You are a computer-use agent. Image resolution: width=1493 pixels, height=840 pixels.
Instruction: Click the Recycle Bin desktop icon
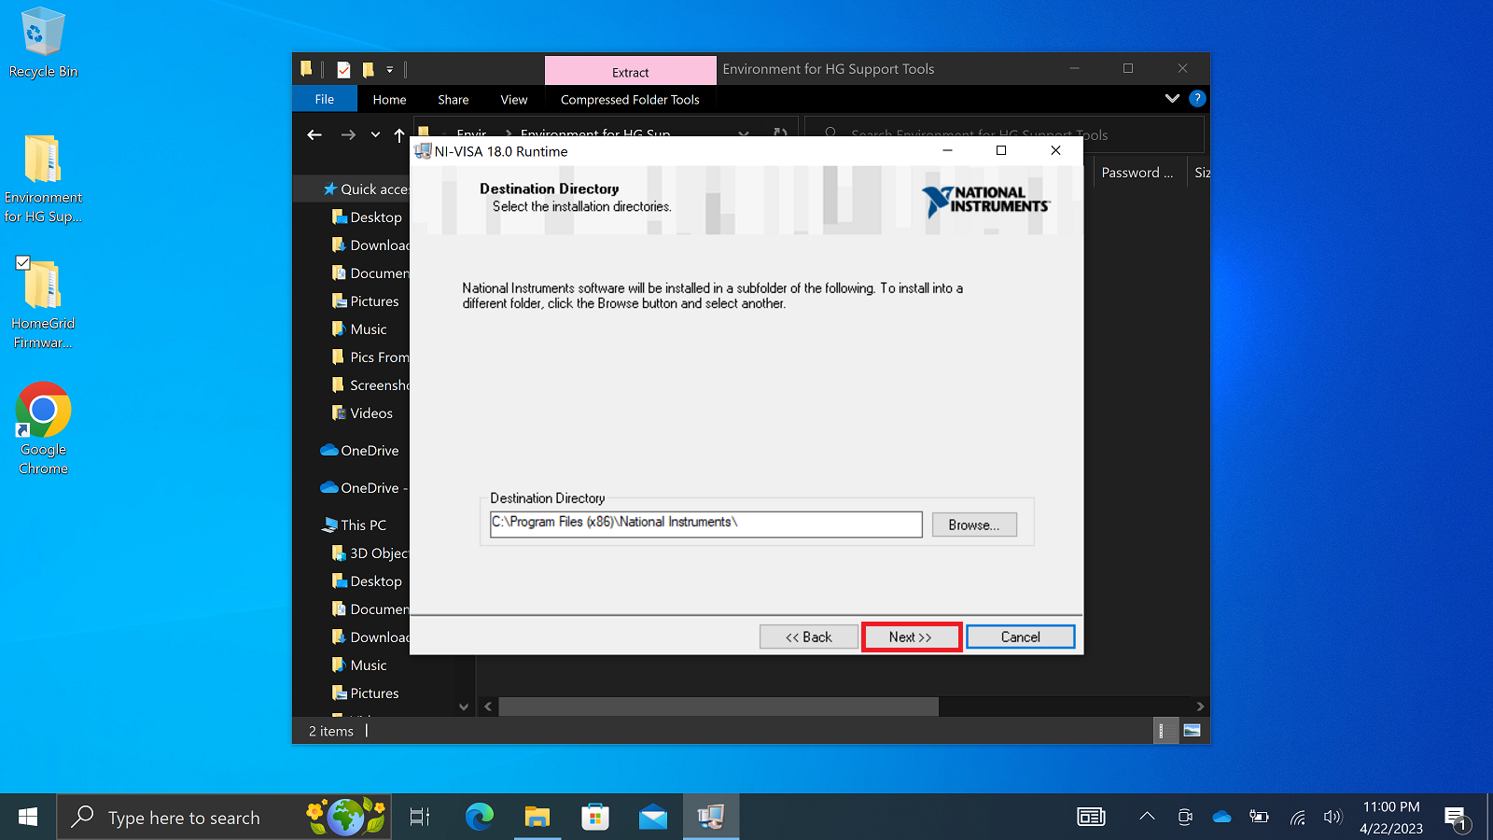click(x=43, y=43)
